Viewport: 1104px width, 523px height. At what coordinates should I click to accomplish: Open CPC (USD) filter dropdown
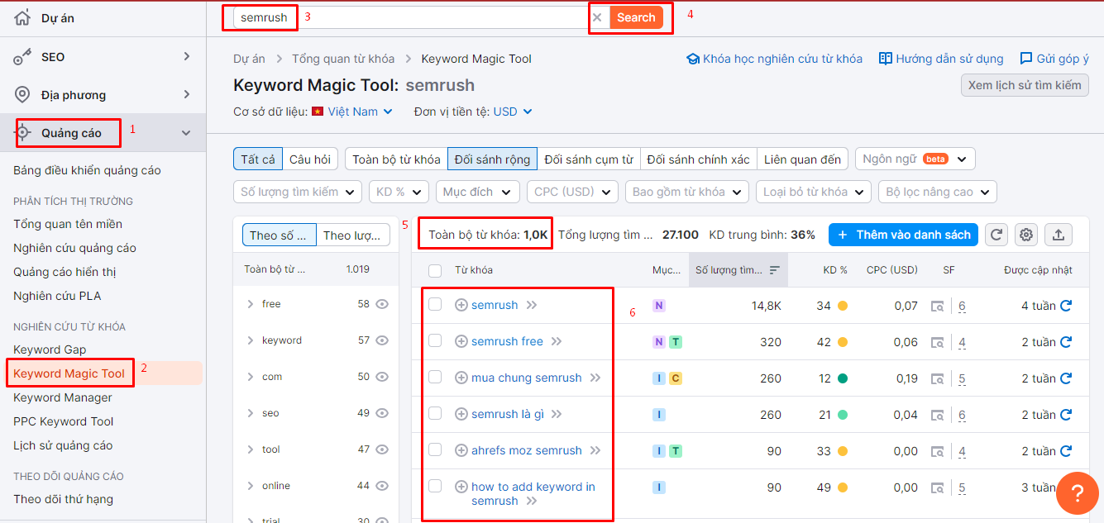click(572, 192)
